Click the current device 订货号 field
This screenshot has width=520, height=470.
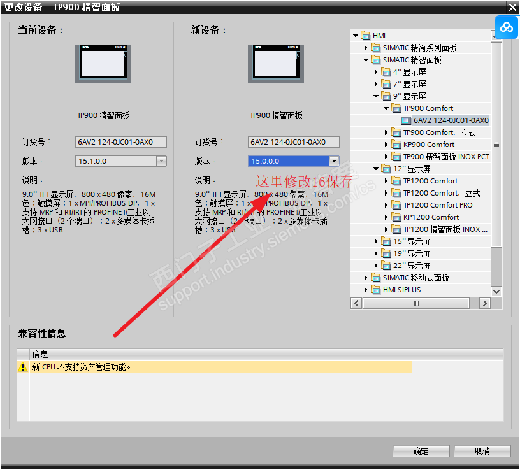point(121,142)
